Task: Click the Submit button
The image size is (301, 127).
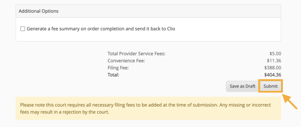Action: [270, 86]
